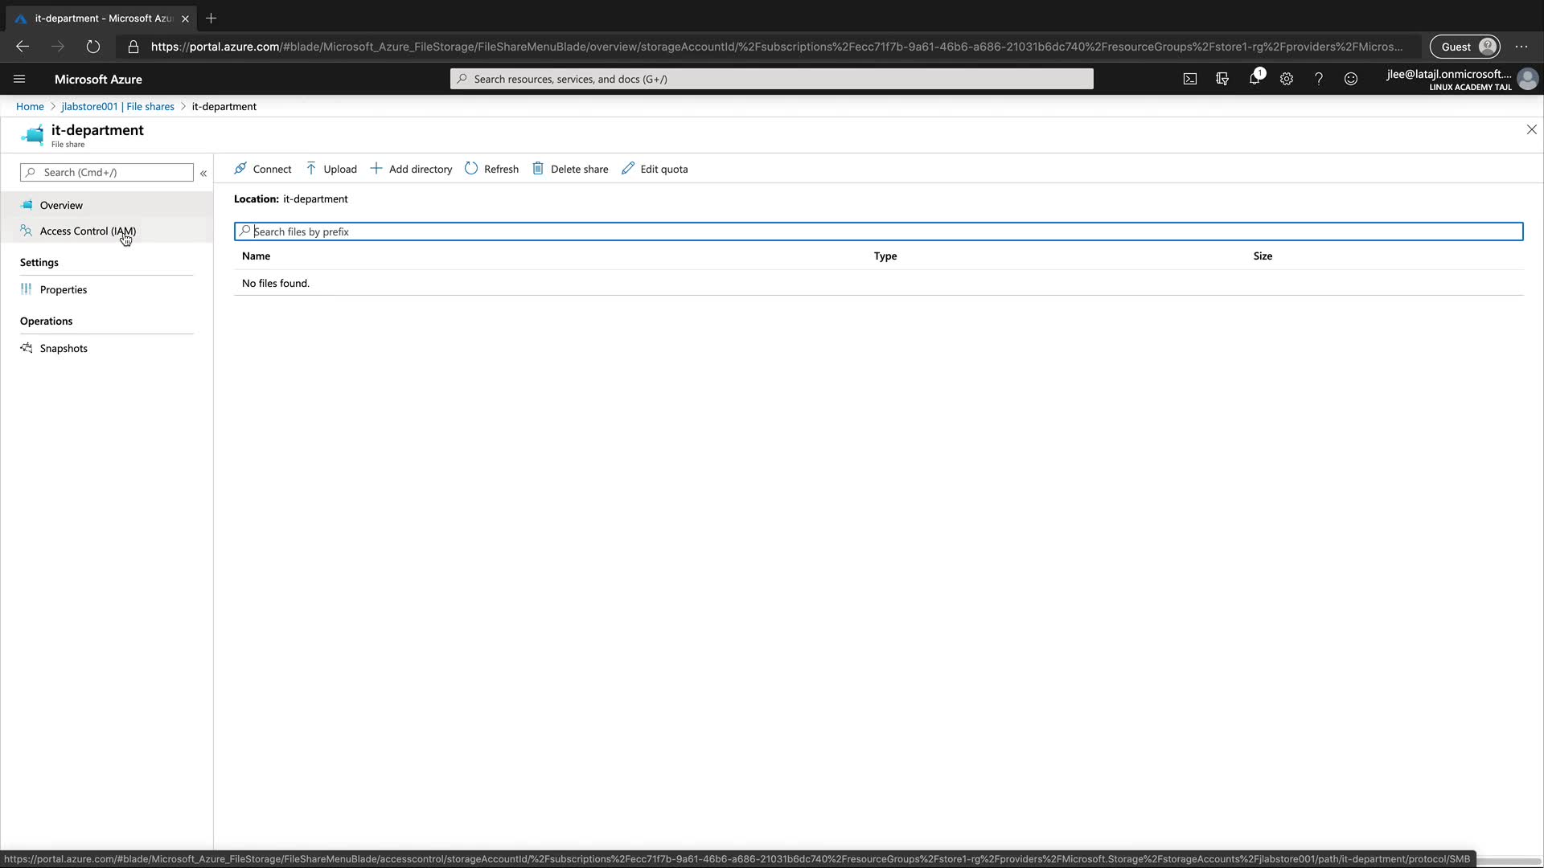Open the portal hamburger menu
This screenshot has width=1544, height=868.
pyautogui.click(x=19, y=79)
